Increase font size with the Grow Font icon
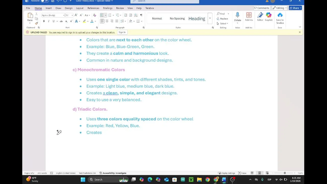327x184 pixels. pyautogui.click(x=76, y=15)
